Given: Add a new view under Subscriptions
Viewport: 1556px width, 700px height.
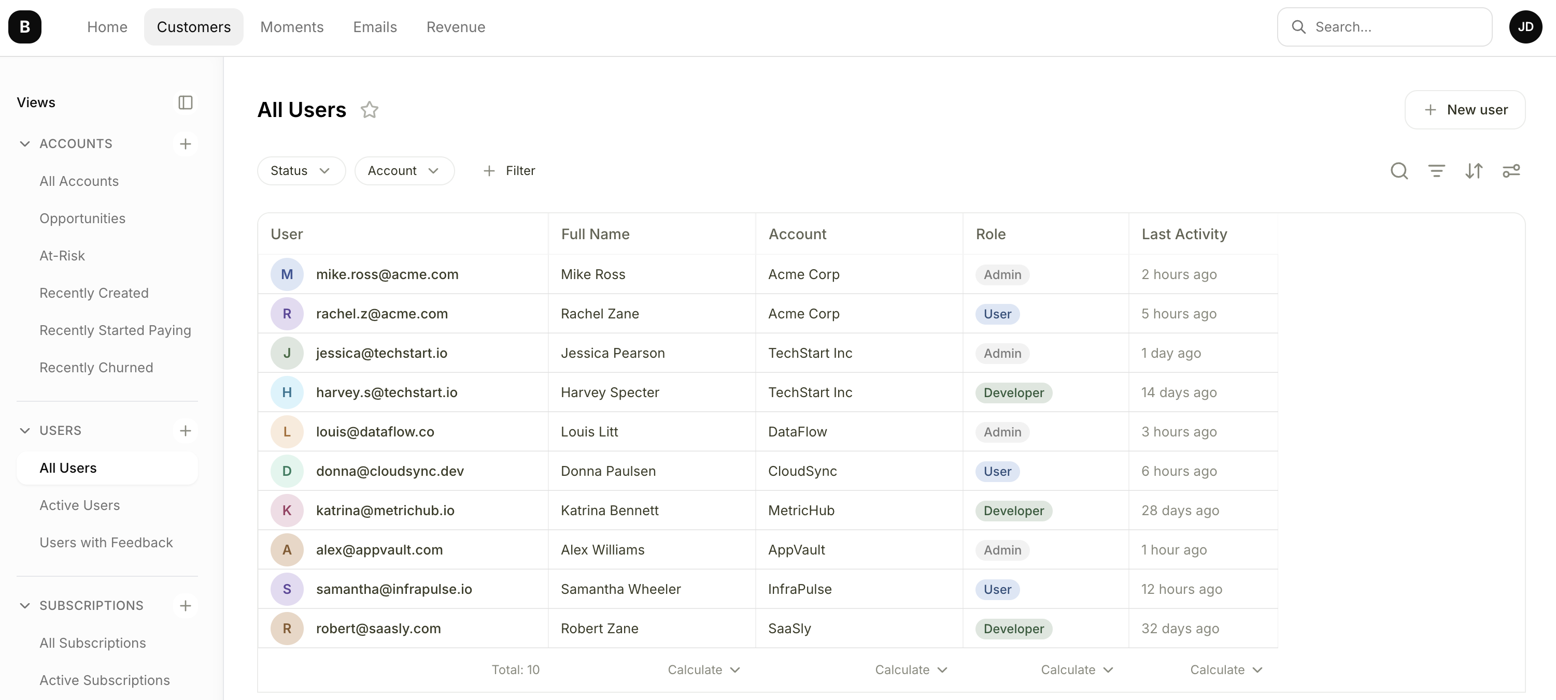Looking at the screenshot, I should click(x=186, y=605).
